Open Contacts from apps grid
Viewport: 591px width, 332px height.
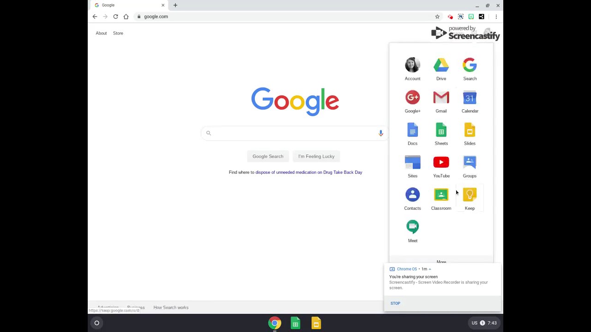[x=412, y=199]
